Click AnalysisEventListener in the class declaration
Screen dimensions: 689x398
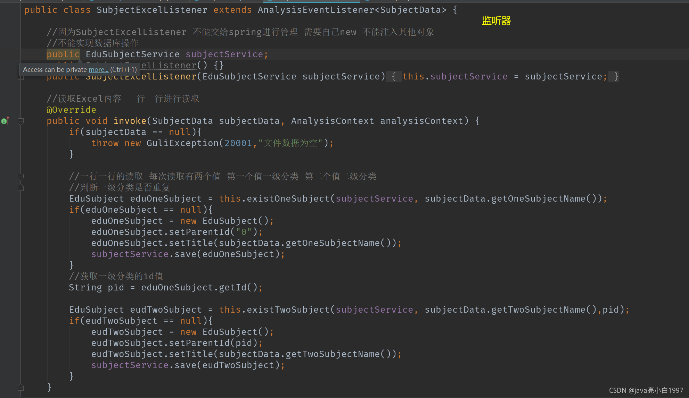pos(315,10)
